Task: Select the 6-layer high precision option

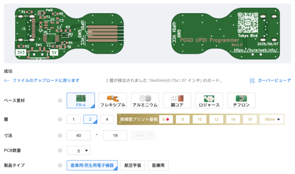Action: (166, 119)
